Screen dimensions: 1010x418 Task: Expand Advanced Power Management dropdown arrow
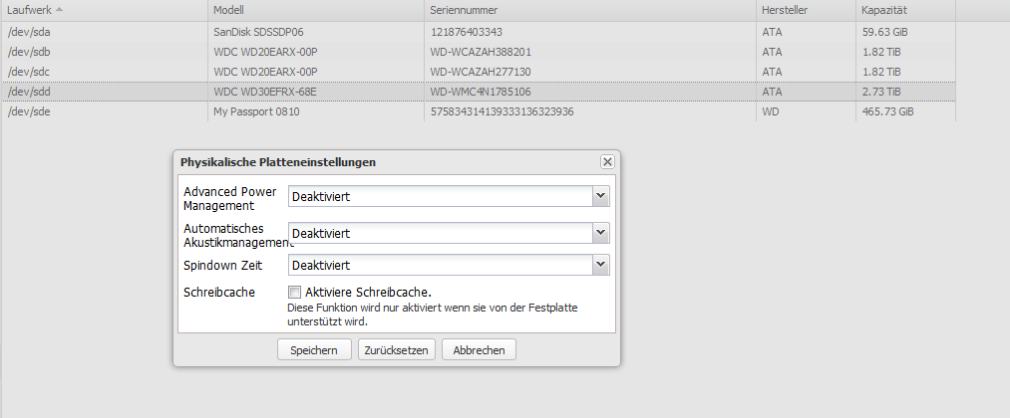pyautogui.click(x=600, y=196)
